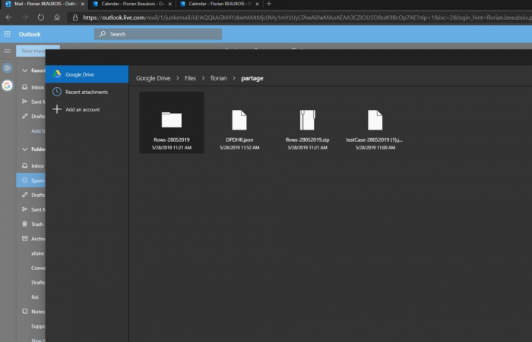532x342 pixels.
Task: Click the Google account icon in left rail
Action: (x=8, y=85)
